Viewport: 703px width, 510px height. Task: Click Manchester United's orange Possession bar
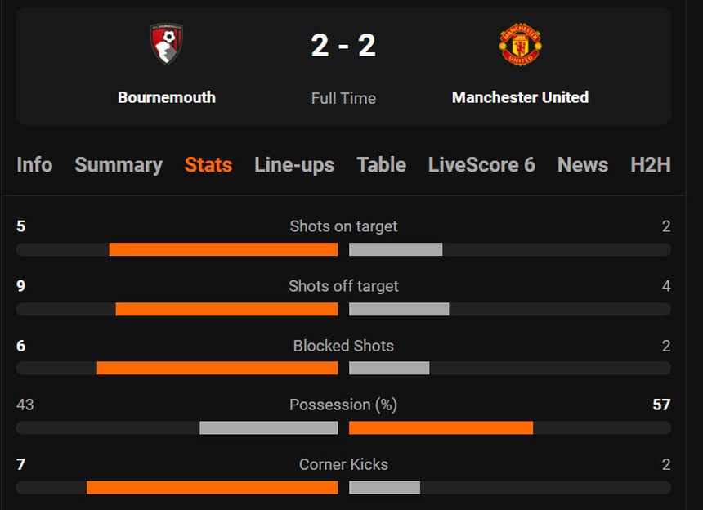pos(441,427)
